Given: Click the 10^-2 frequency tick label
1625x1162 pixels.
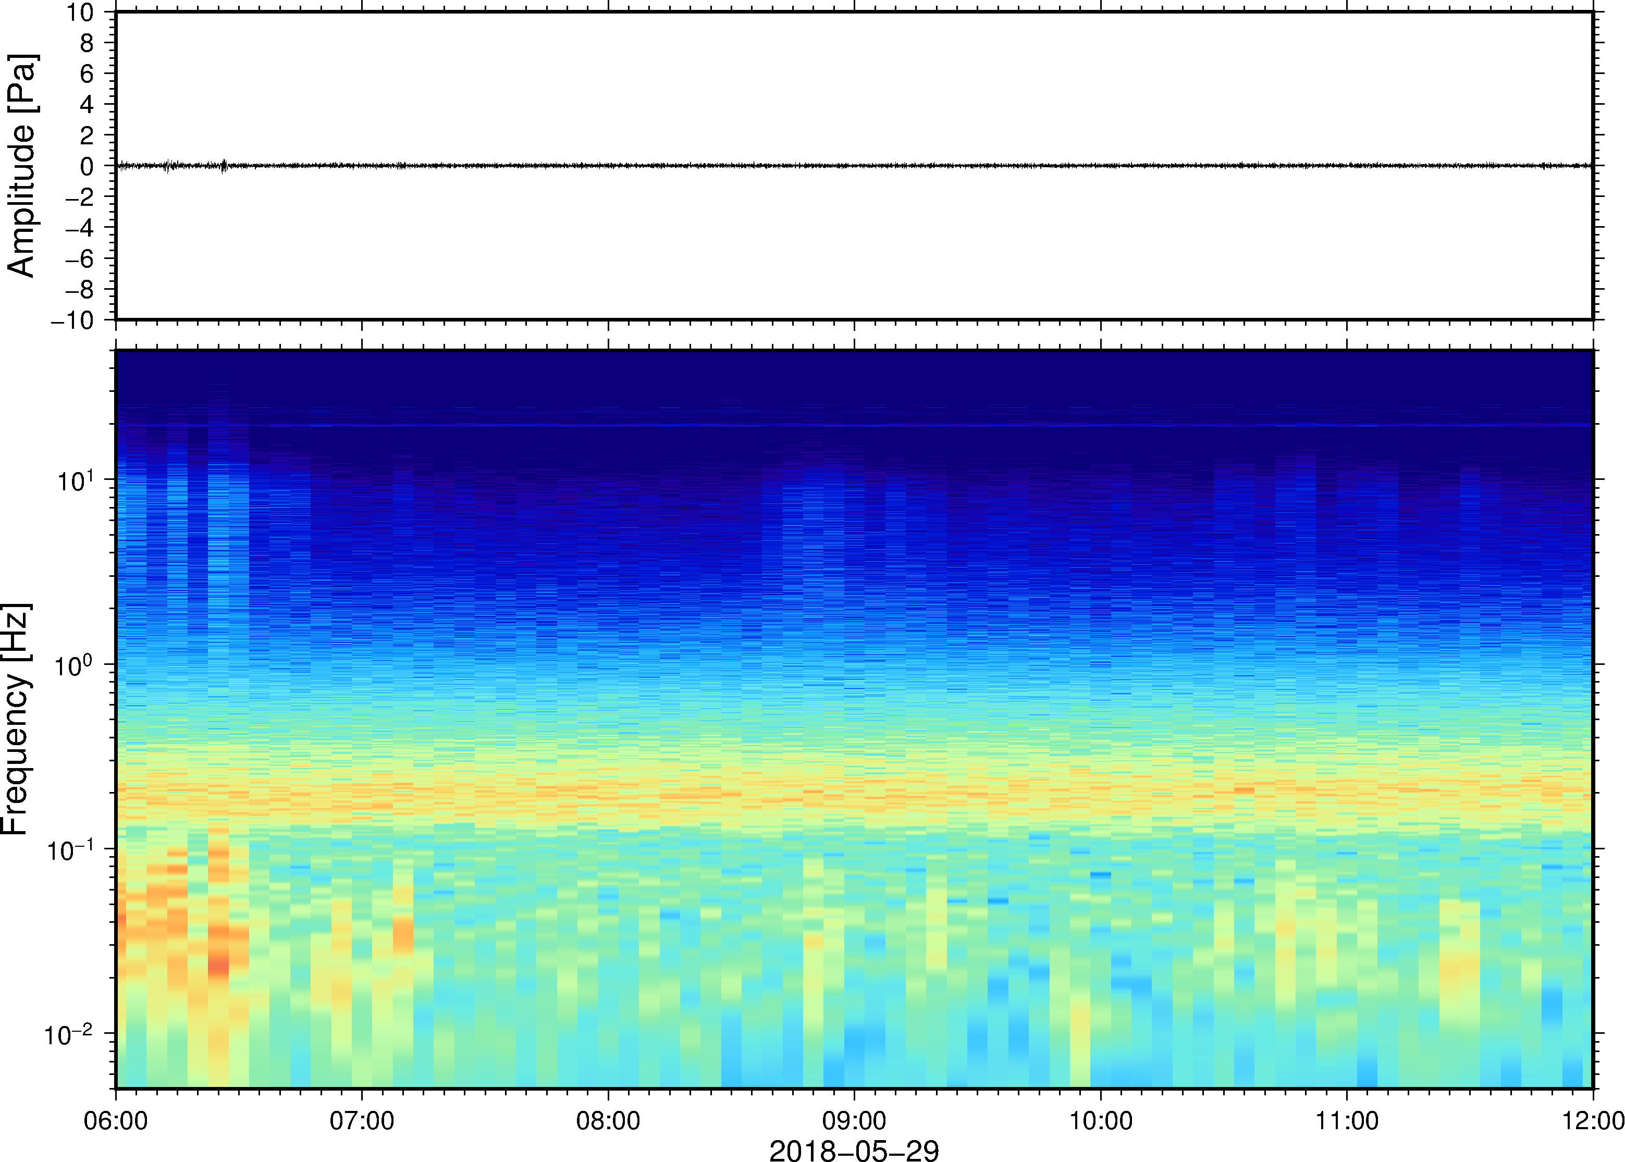Looking at the screenshot, I should coord(69,1034).
